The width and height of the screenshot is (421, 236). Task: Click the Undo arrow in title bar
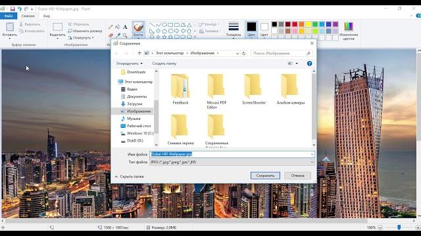[x=20, y=9]
